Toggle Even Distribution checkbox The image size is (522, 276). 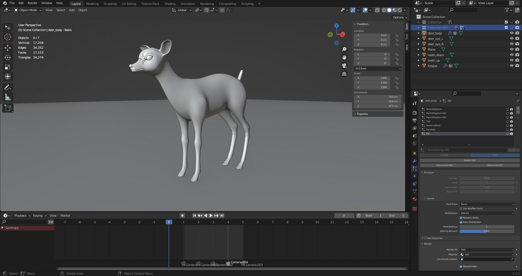point(461,222)
